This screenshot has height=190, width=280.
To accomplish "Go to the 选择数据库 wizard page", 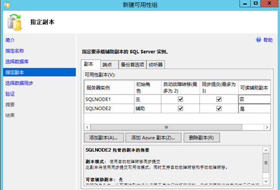I will pos(17,61).
